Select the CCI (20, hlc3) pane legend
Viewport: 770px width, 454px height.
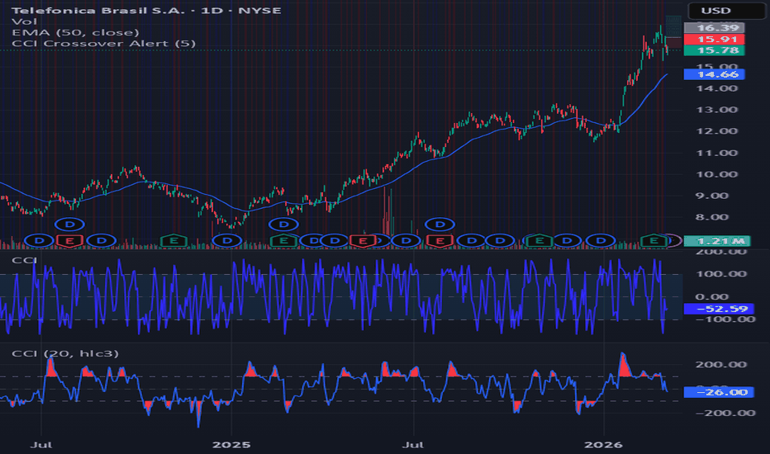(64, 353)
